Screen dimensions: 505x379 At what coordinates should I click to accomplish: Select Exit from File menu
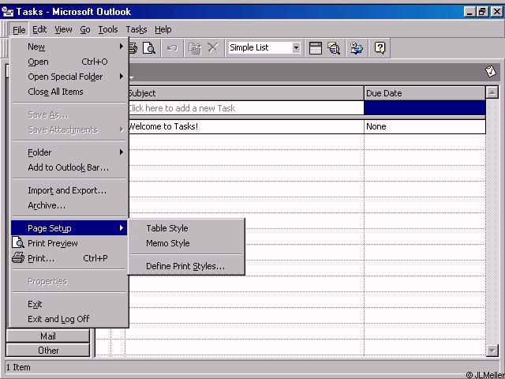coord(69,304)
